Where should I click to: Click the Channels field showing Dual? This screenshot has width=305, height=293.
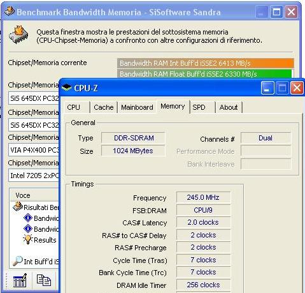coord(266,138)
